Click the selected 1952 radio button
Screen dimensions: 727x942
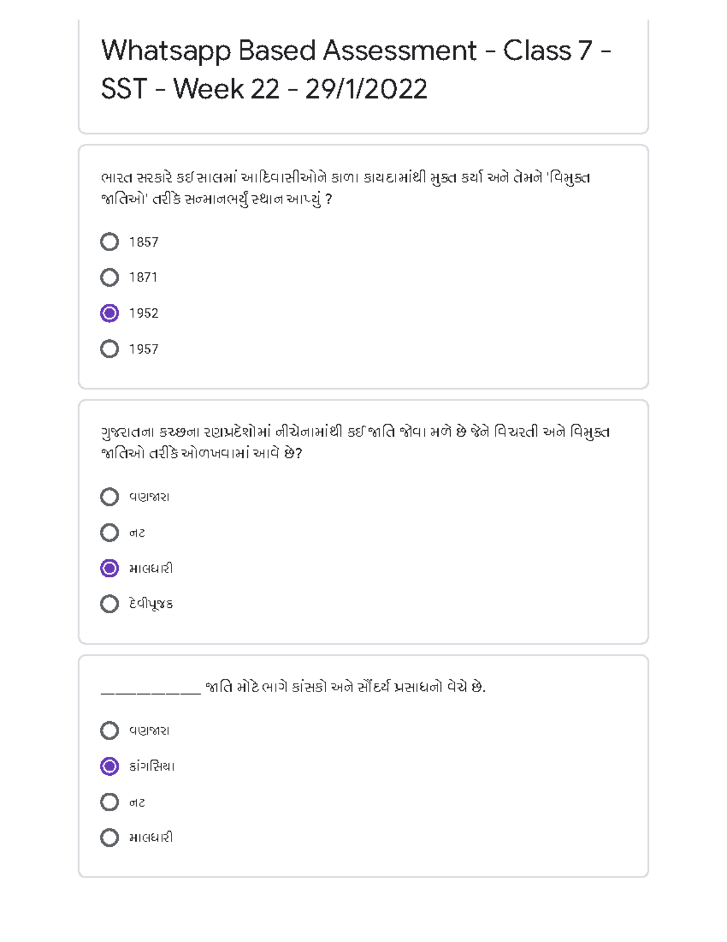point(109,313)
